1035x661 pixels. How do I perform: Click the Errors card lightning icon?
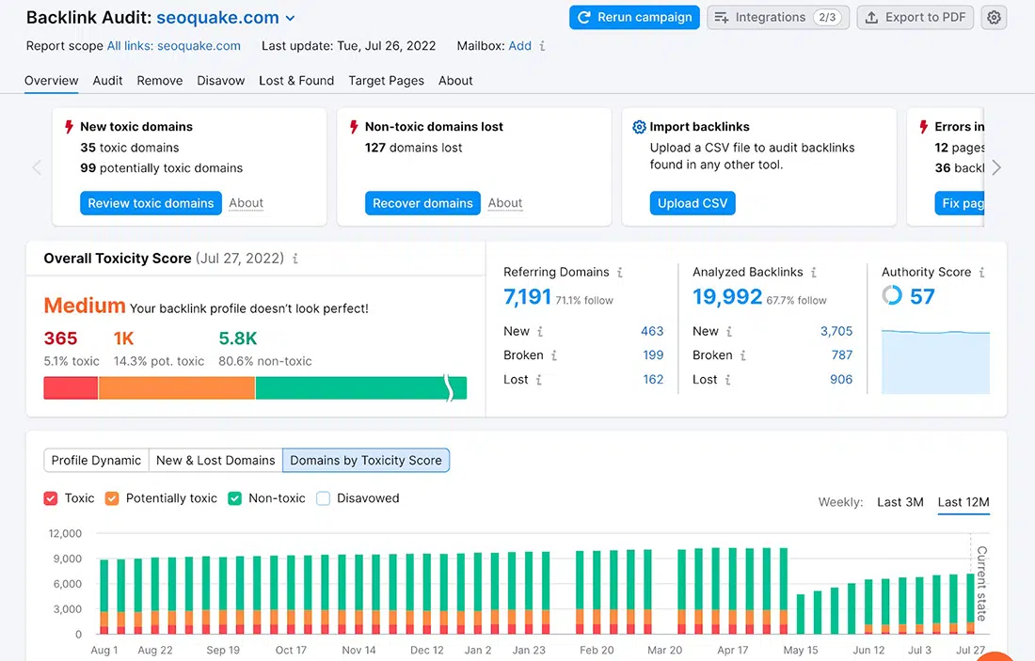(x=923, y=127)
